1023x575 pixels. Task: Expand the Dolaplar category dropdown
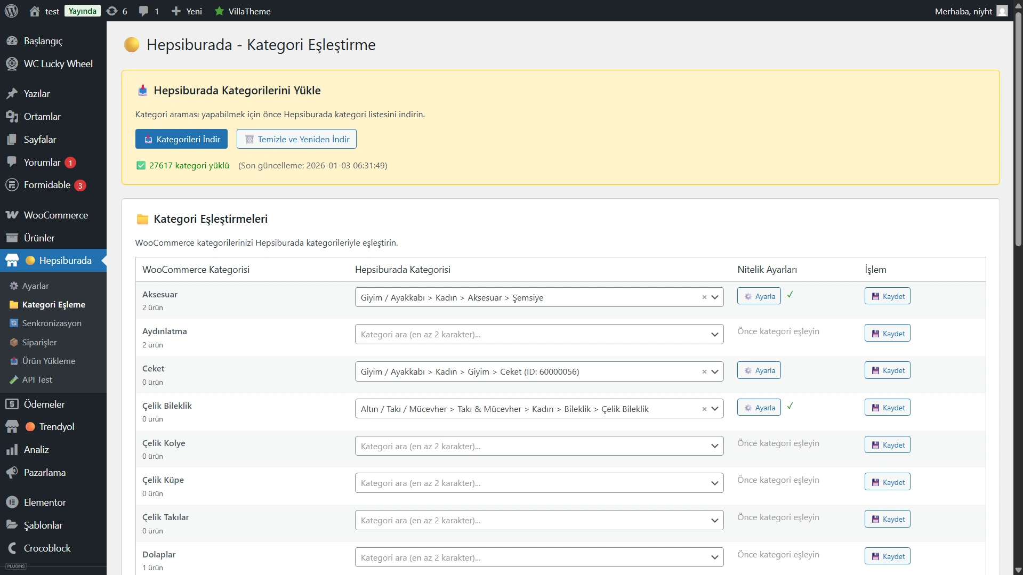pos(714,557)
